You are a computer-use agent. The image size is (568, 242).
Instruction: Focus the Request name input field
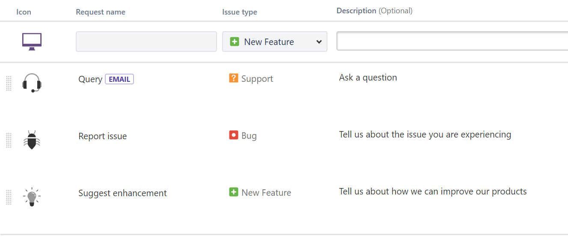pos(146,42)
